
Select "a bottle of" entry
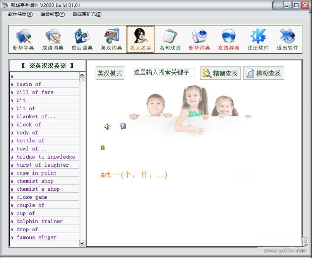[45, 140]
